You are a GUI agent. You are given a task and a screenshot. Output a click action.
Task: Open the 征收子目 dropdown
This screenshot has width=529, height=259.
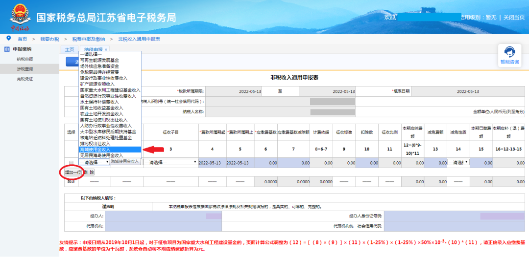click(x=171, y=162)
